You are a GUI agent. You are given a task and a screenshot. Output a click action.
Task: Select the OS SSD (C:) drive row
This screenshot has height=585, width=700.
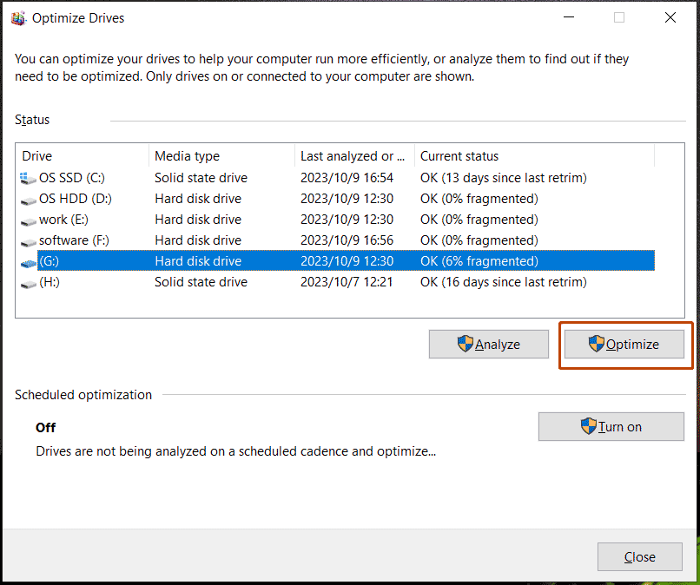pos(337,178)
